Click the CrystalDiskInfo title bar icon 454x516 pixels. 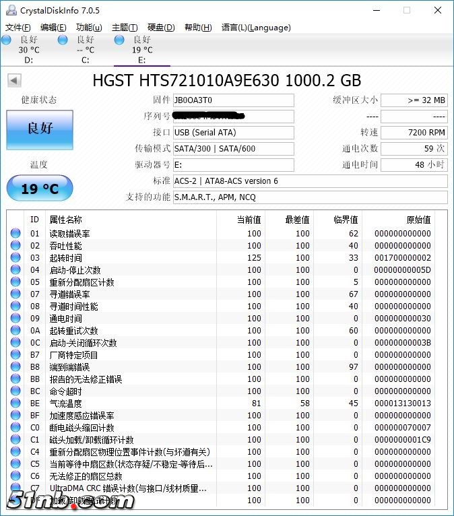(x=11, y=11)
